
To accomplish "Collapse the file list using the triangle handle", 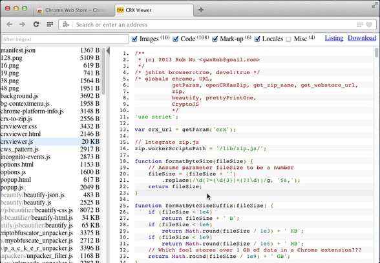I will (x=108, y=51).
